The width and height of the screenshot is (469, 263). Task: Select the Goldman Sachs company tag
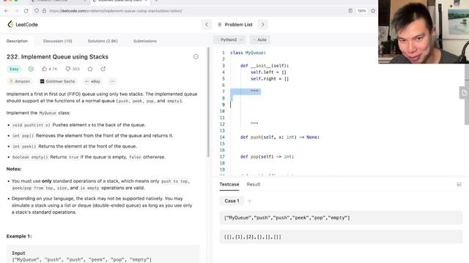point(58,81)
